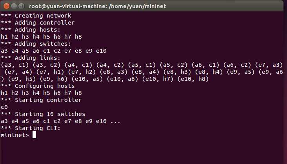Click the (a3, c1) link entry
The height and width of the screenshot is (164, 287).
point(15,65)
